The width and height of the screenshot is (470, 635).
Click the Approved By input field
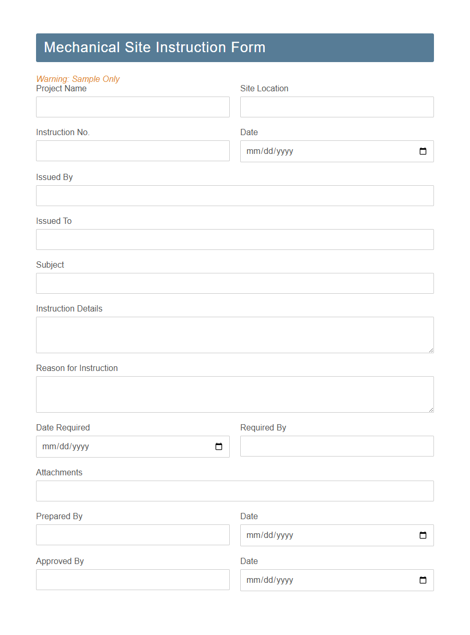(133, 580)
